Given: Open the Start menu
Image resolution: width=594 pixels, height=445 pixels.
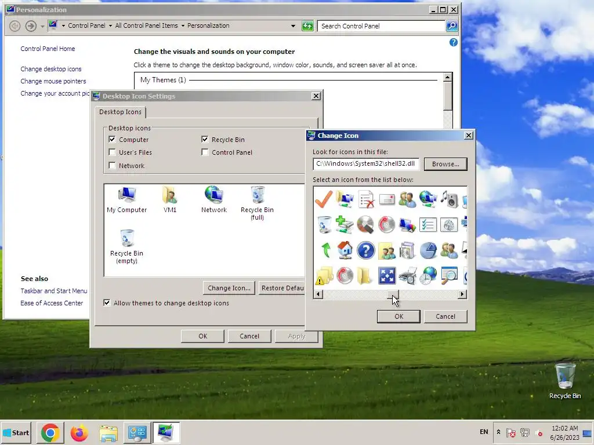Looking at the screenshot, I should (16, 433).
